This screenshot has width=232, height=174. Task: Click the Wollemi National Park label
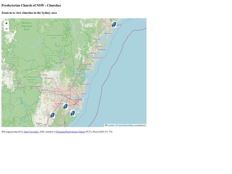27,26
